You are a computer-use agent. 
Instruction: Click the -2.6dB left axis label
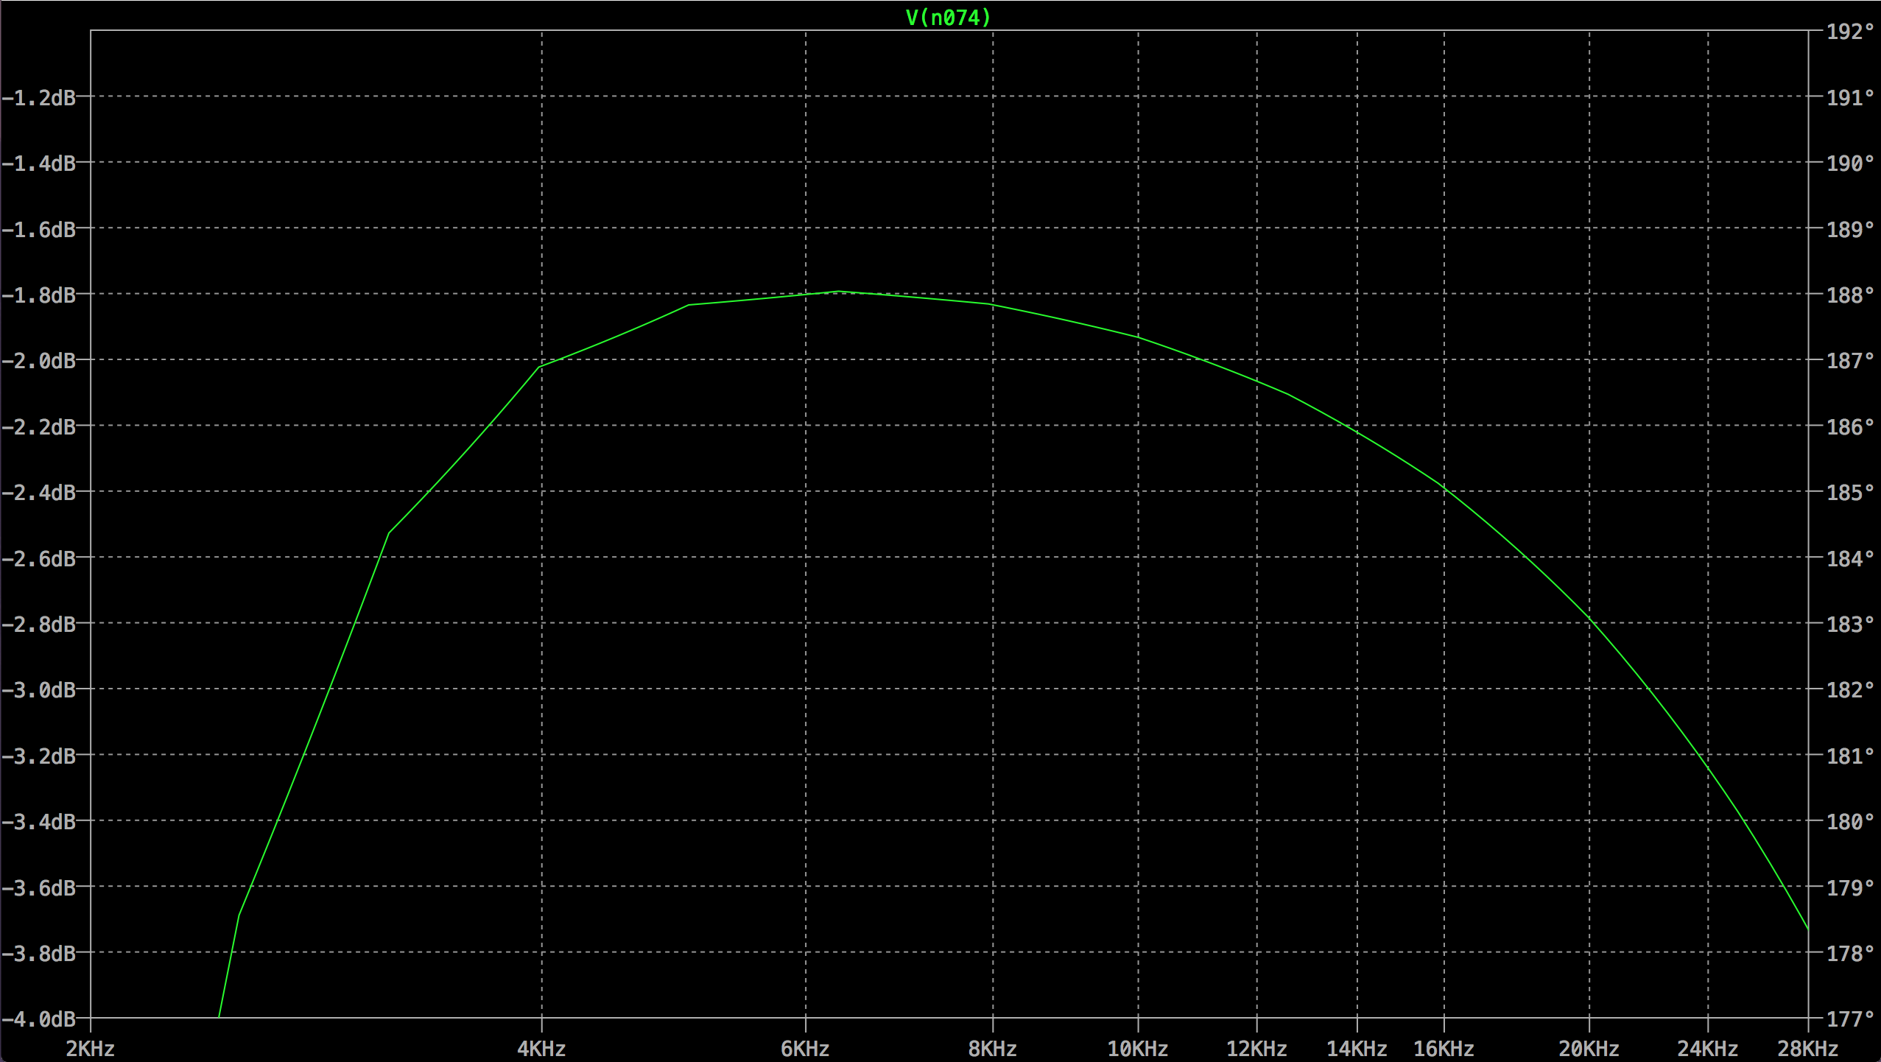pyautogui.click(x=39, y=558)
